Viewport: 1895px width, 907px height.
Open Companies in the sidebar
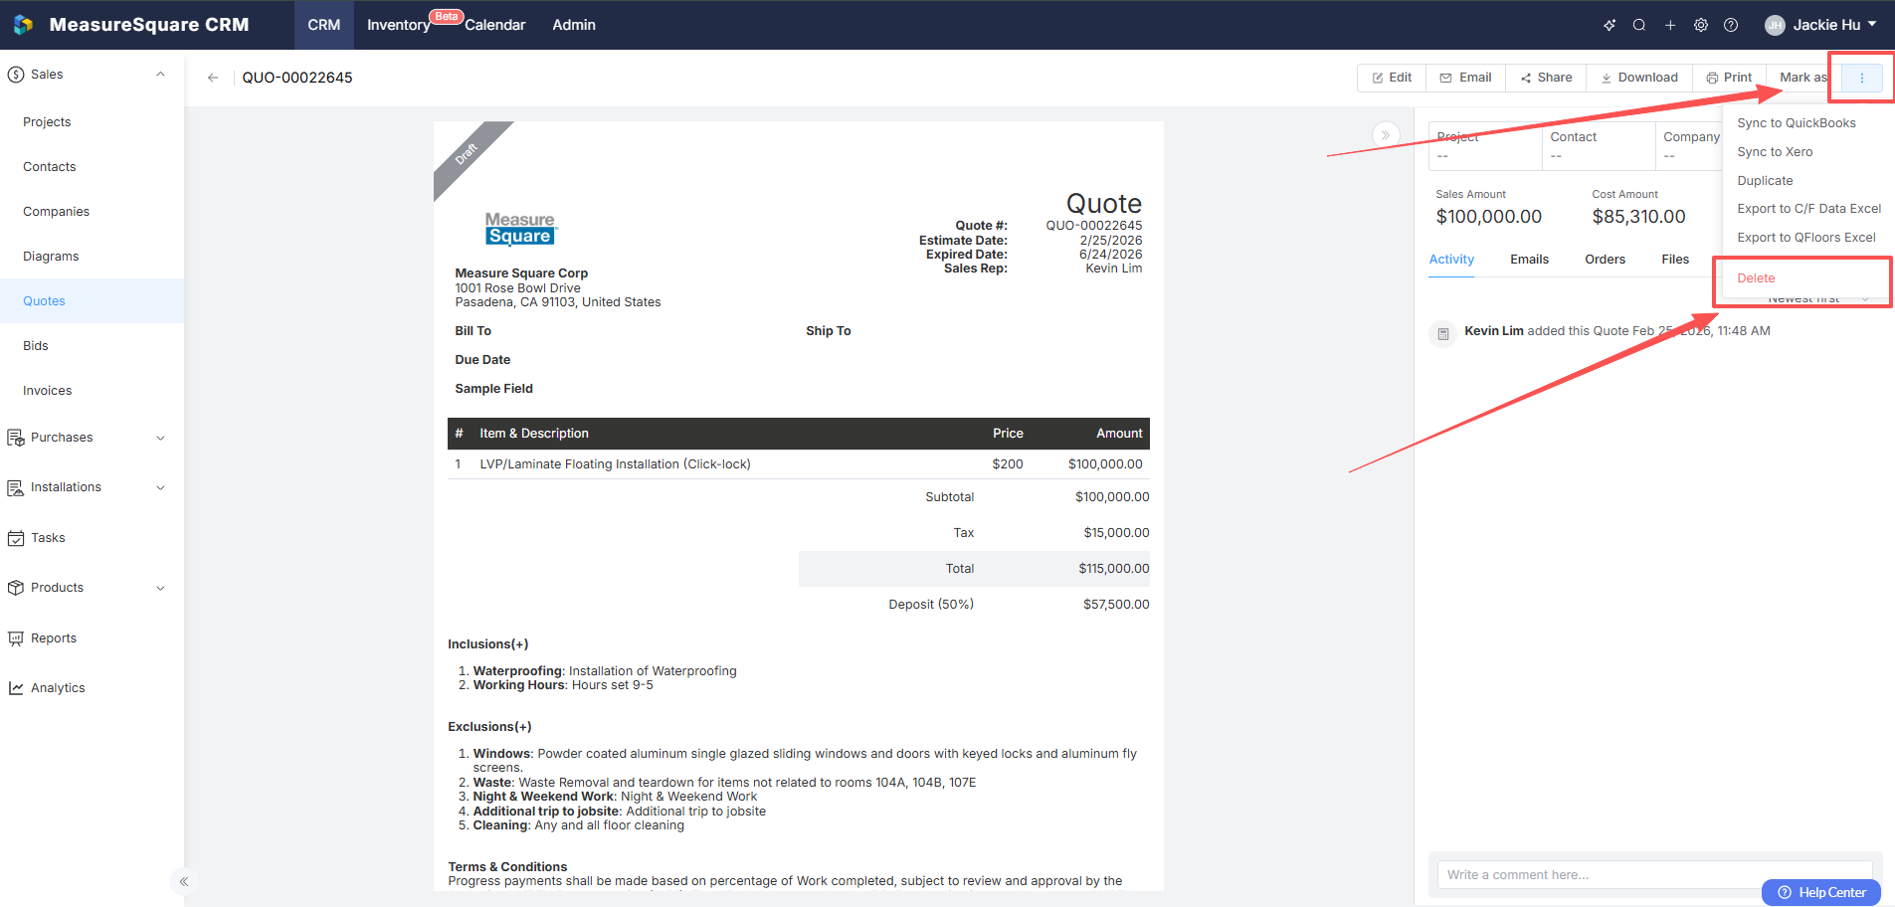pyautogui.click(x=57, y=212)
